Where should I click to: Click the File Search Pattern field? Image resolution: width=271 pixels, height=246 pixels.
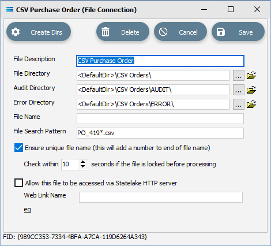tap(160, 133)
